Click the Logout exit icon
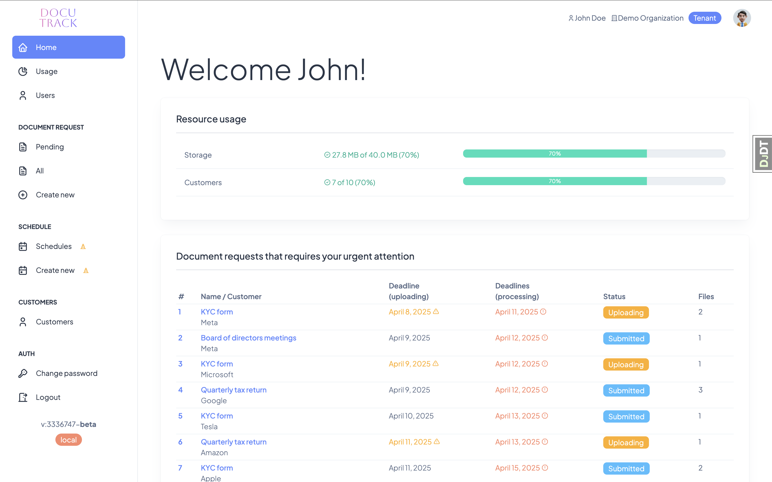This screenshot has width=772, height=482. [23, 397]
